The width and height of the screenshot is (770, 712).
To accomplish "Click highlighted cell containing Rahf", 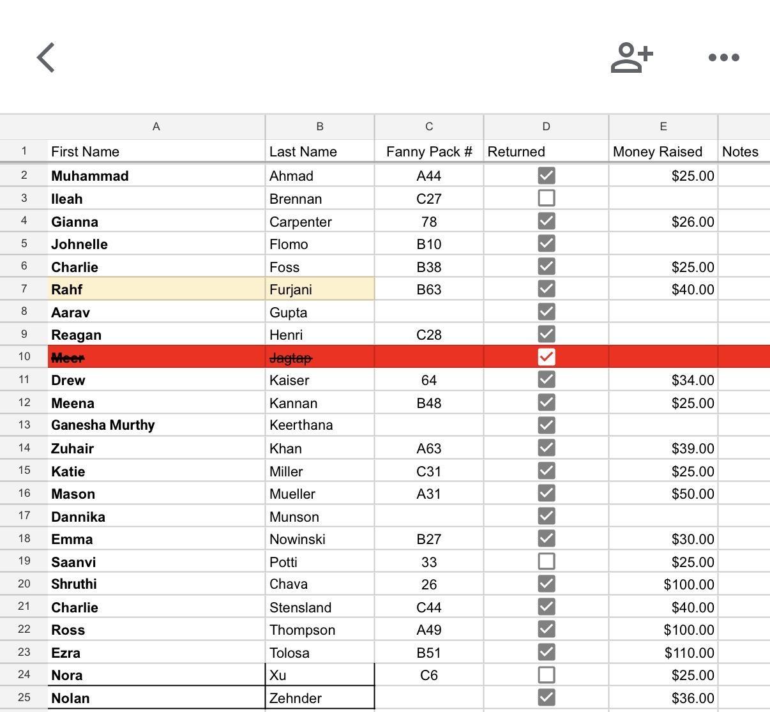I will 156,289.
